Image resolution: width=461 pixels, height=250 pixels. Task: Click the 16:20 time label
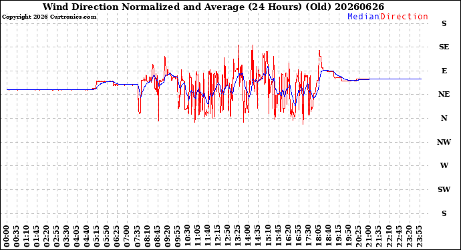click(x=288, y=236)
